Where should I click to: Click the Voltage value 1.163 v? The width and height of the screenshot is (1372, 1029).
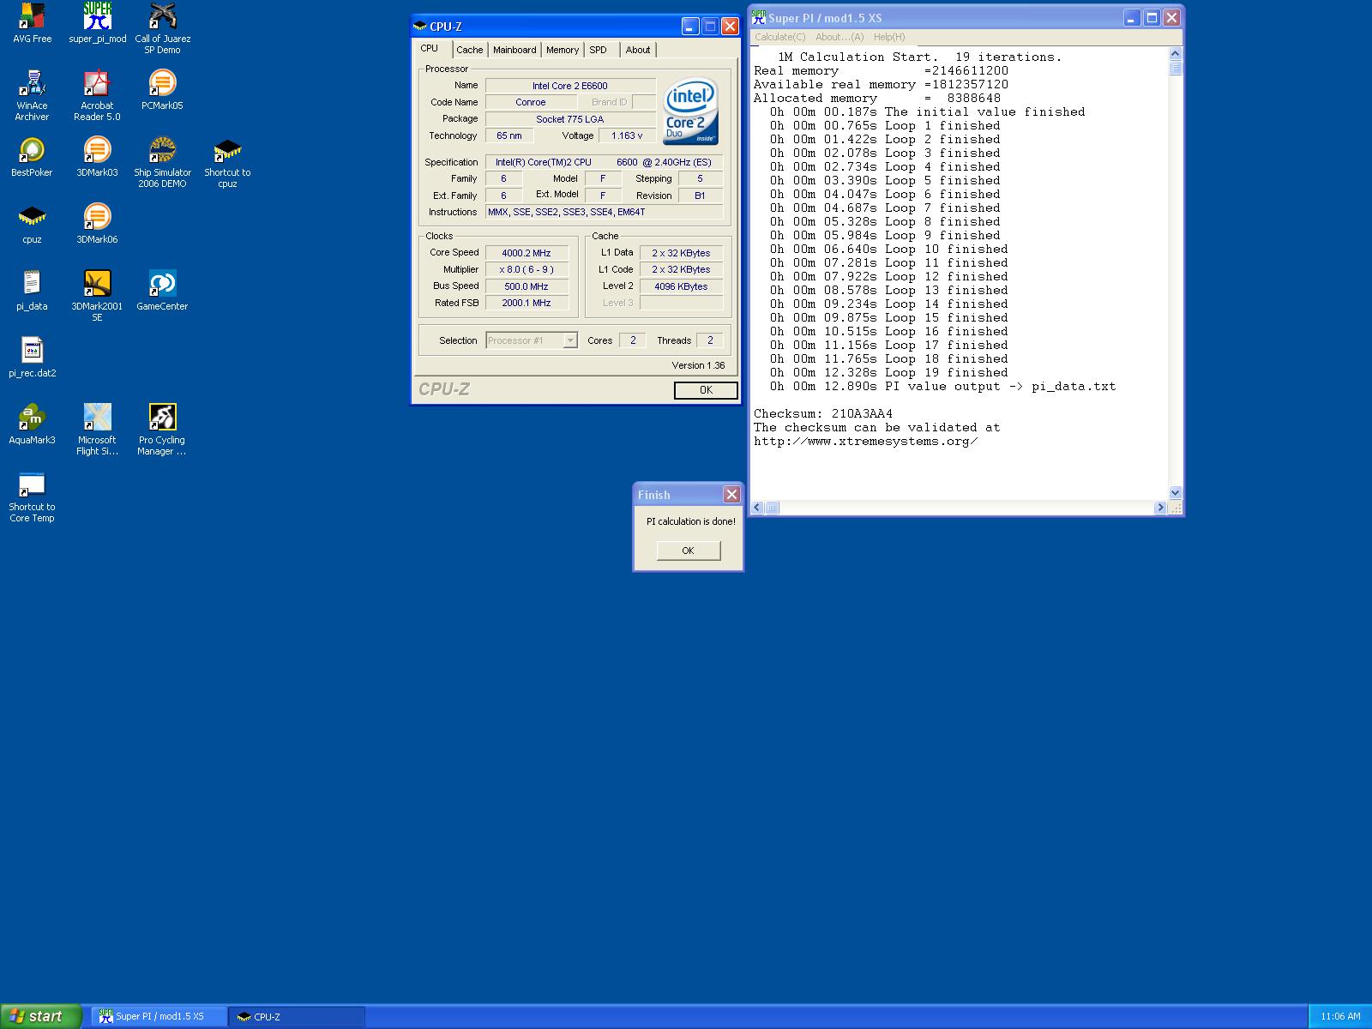click(x=628, y=135)
